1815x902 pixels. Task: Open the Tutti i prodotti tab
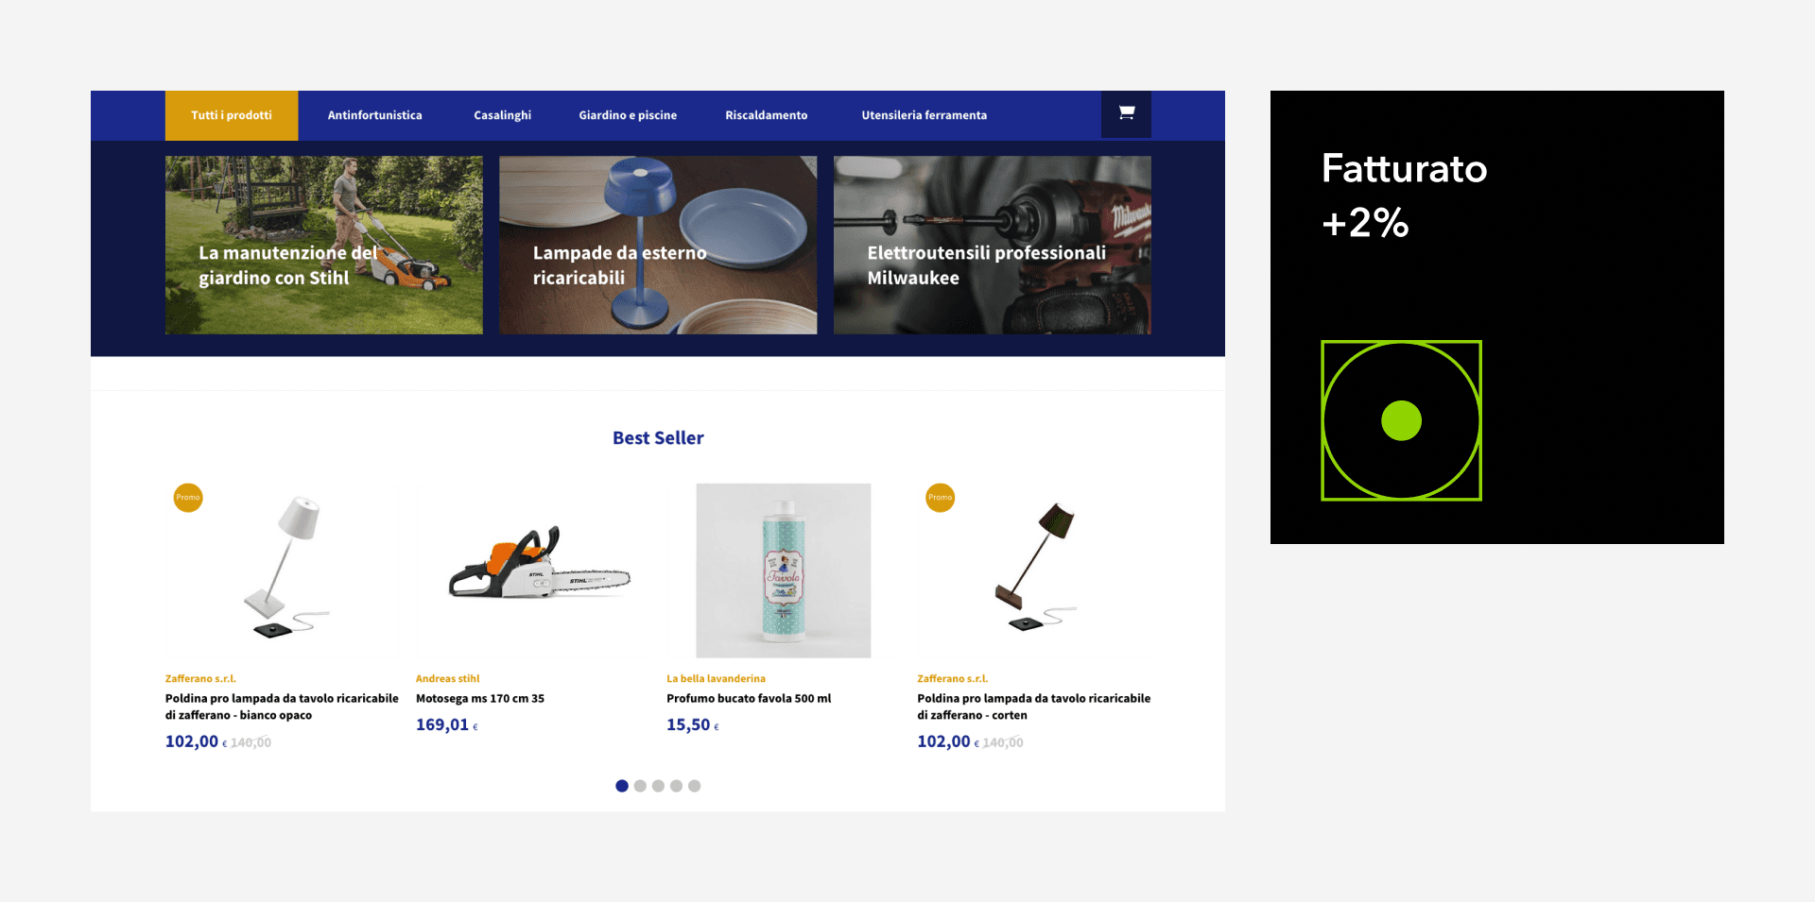click(x=232, y=115)
